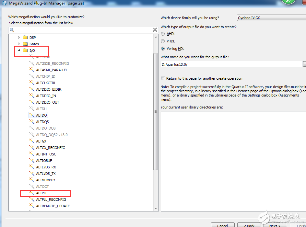Screen dimensions: 306x227
Task: Click the ALTDDIO_IN wand icon
Action: click(x=32, y=96)
